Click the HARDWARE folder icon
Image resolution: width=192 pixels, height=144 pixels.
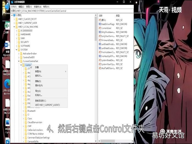[x=19, y=34]
